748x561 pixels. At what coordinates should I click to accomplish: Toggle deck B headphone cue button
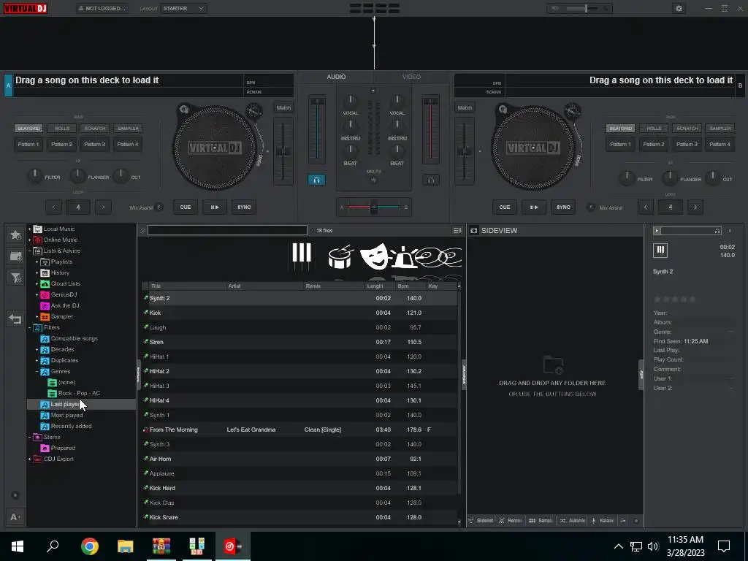(430, 180)
